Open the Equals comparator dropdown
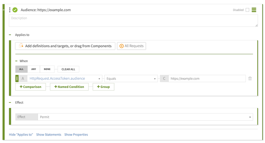265x143 pixels. (131, 79)
